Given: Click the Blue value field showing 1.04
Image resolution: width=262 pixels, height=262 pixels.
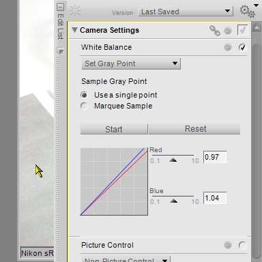Looking at the screenshot, I should tap(215, 198).
